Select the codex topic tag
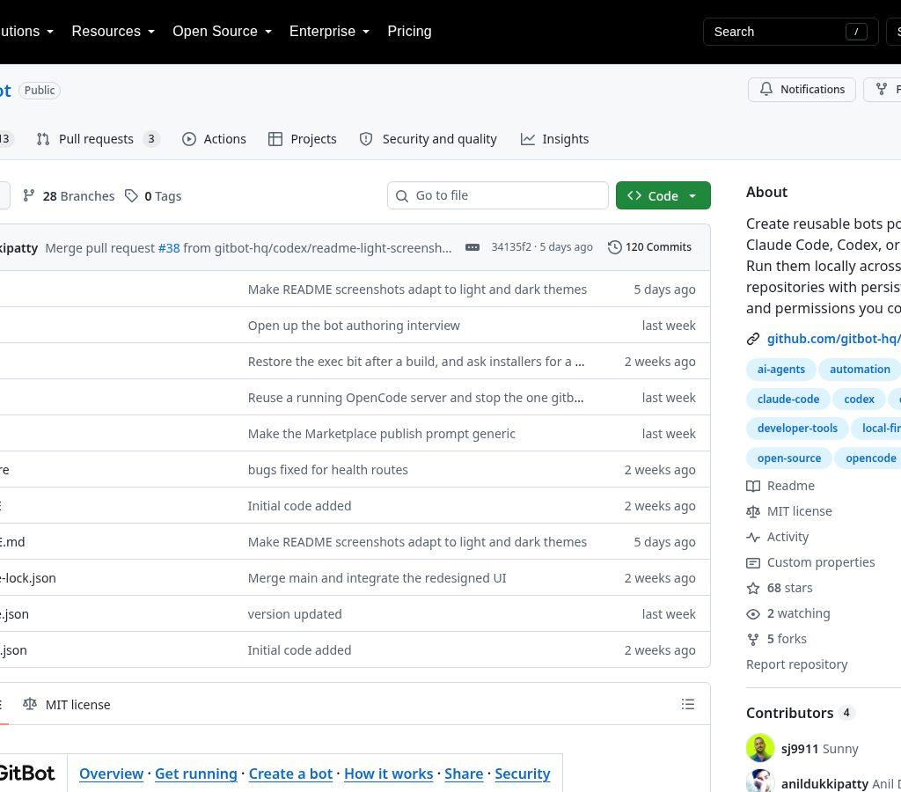 [859, 400]
